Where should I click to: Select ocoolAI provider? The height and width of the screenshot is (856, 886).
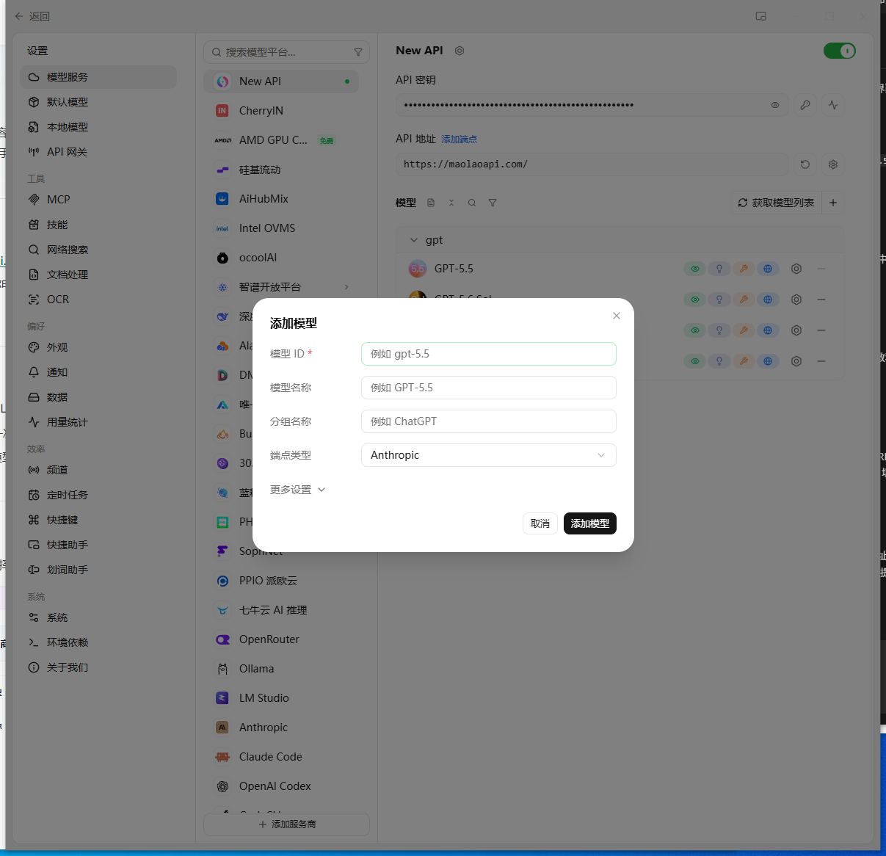[281, 258]
